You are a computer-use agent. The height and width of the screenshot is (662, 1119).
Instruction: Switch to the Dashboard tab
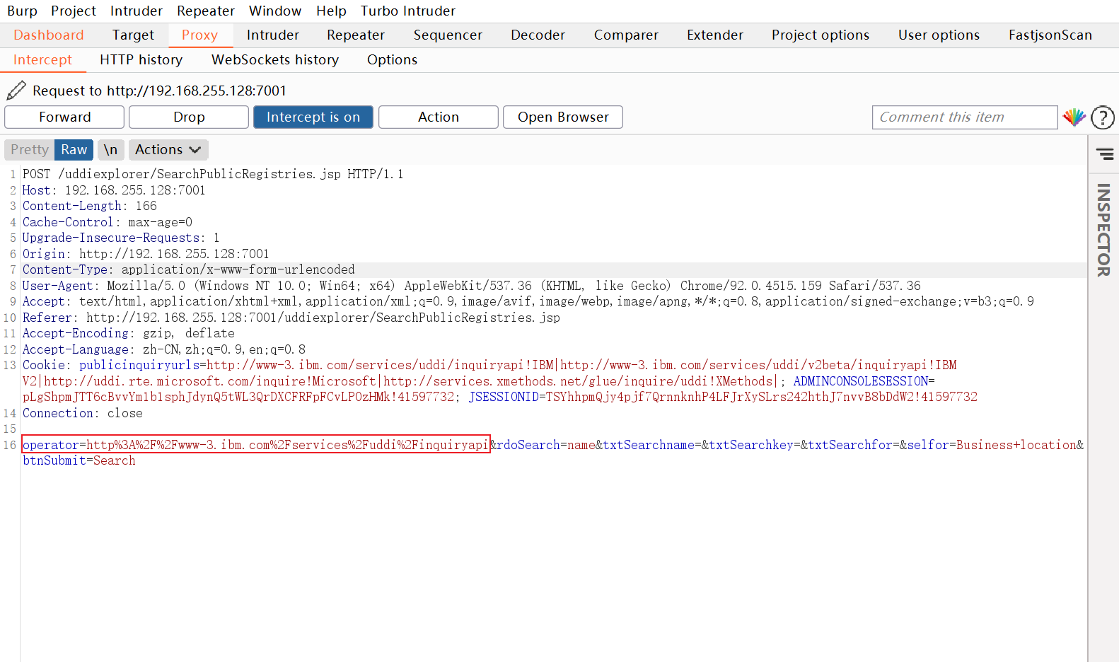(49, 35)
